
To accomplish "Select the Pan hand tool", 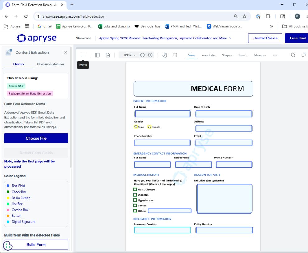I will click(165, 55).
